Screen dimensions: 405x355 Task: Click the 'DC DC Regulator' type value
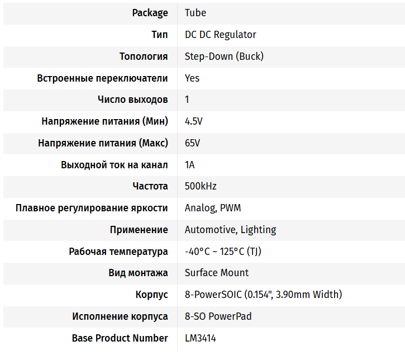(x=220, y=35)
